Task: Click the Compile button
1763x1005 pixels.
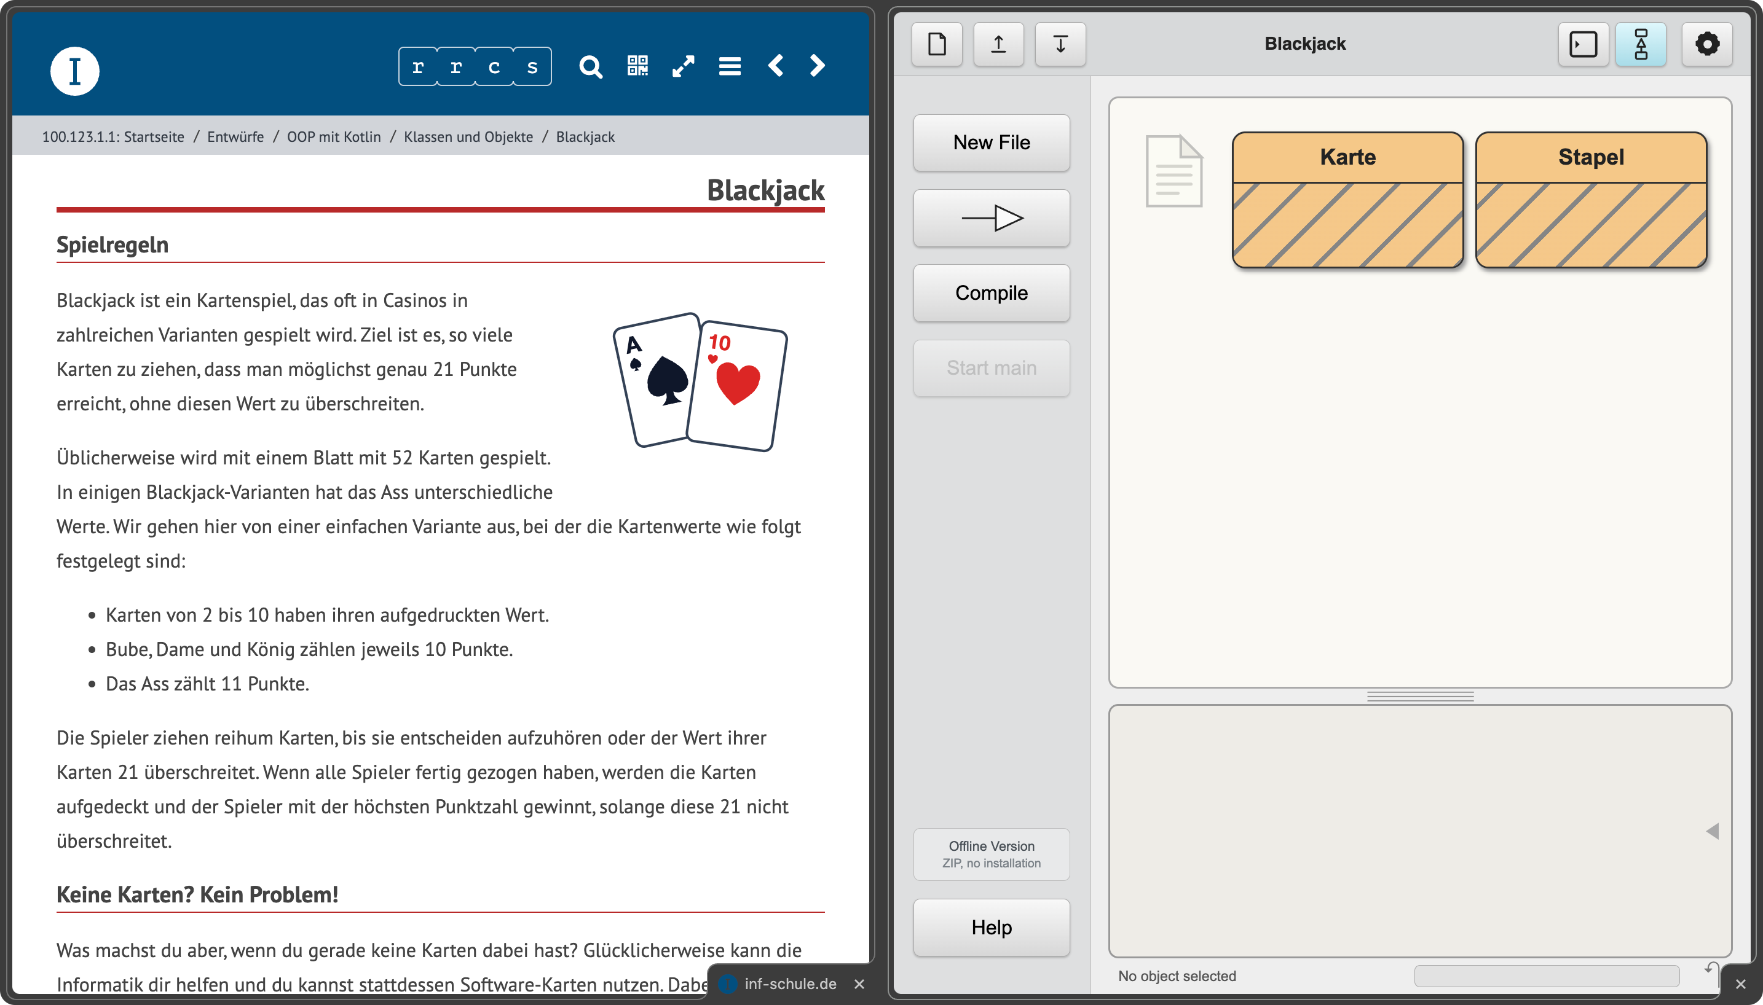Action: click(x=992, y=292)
